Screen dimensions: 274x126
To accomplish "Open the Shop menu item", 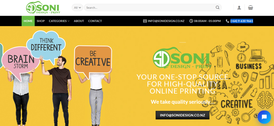I will (x=41, y=21).
